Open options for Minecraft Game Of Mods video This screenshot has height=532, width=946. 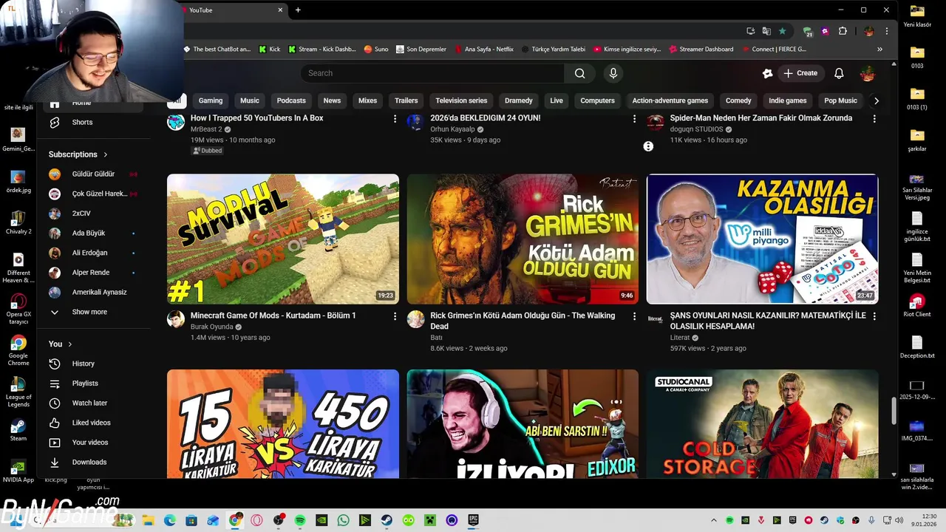click(x=395, y=316)
